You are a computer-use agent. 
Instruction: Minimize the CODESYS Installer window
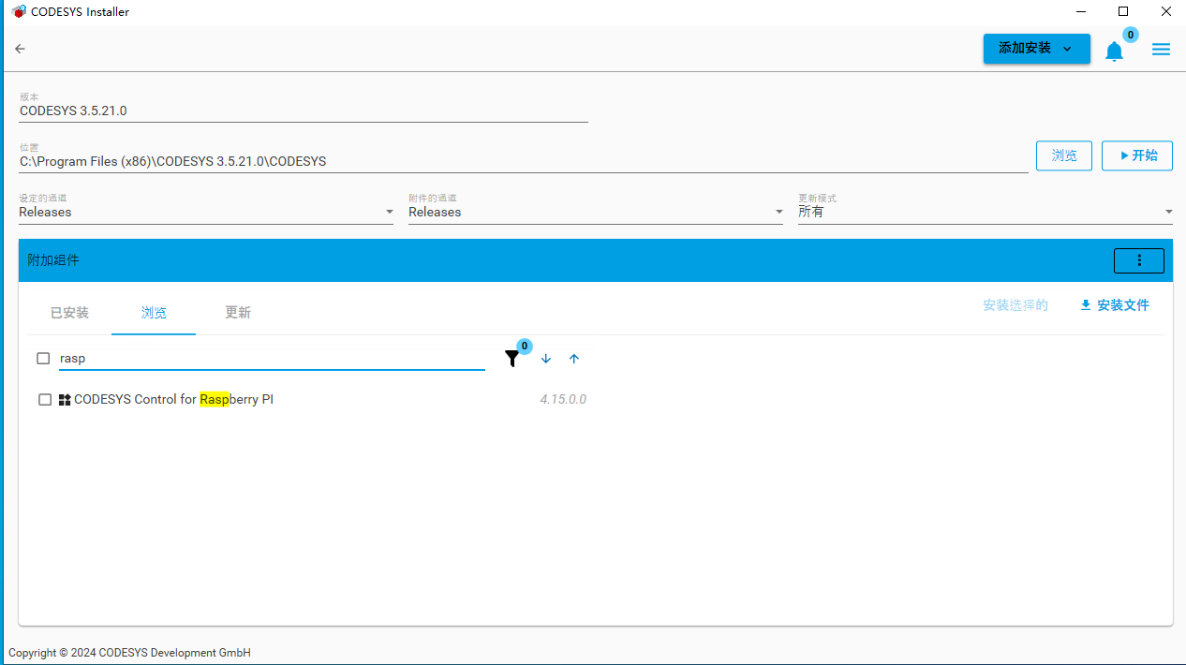[x=1081, y=12]
